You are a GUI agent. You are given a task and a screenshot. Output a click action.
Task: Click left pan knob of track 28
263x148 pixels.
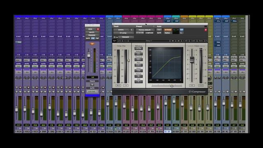point(240,78)
